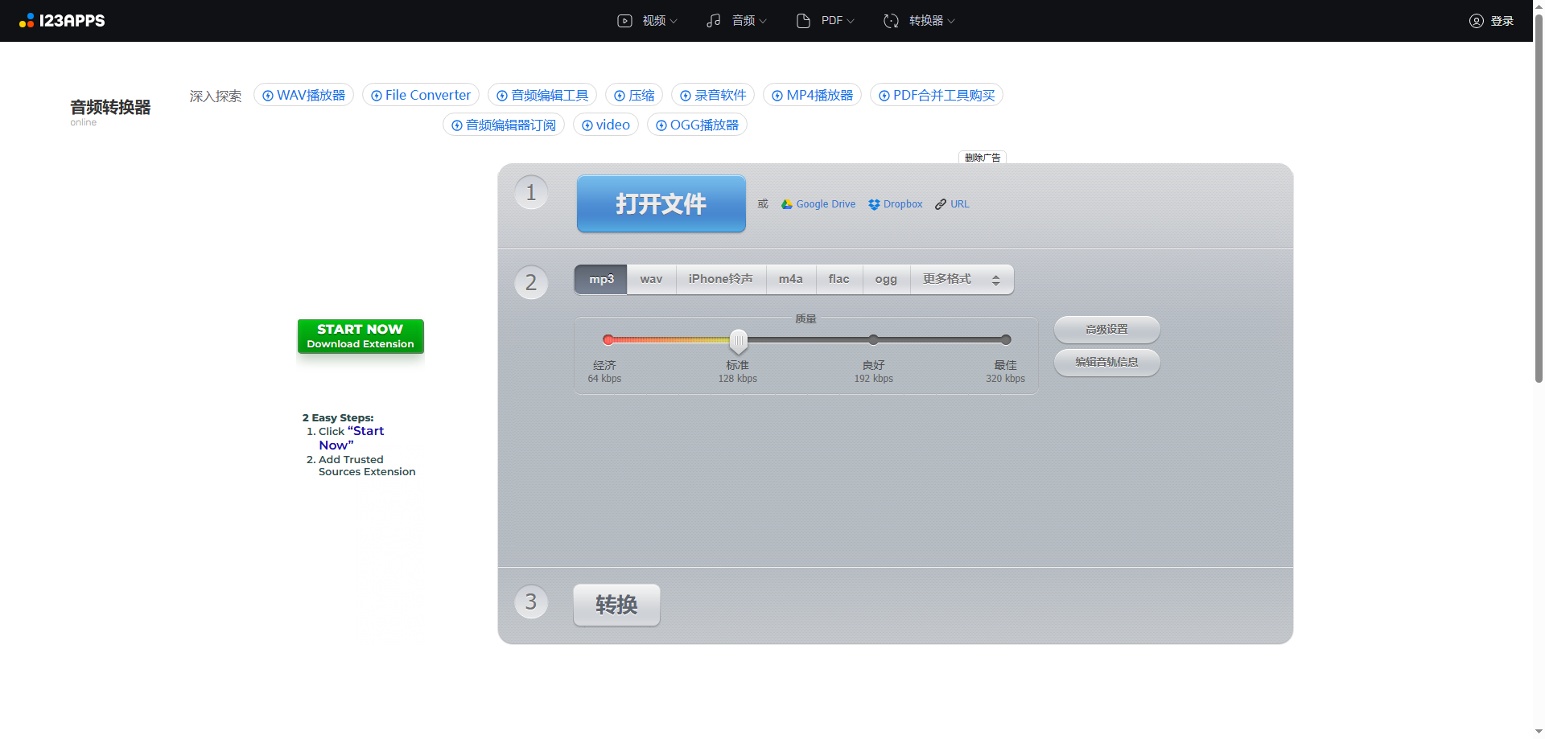Viewport: 1545px width, 739px height.
Task: Click the Dropbox icon
Action: click(874, 204)
